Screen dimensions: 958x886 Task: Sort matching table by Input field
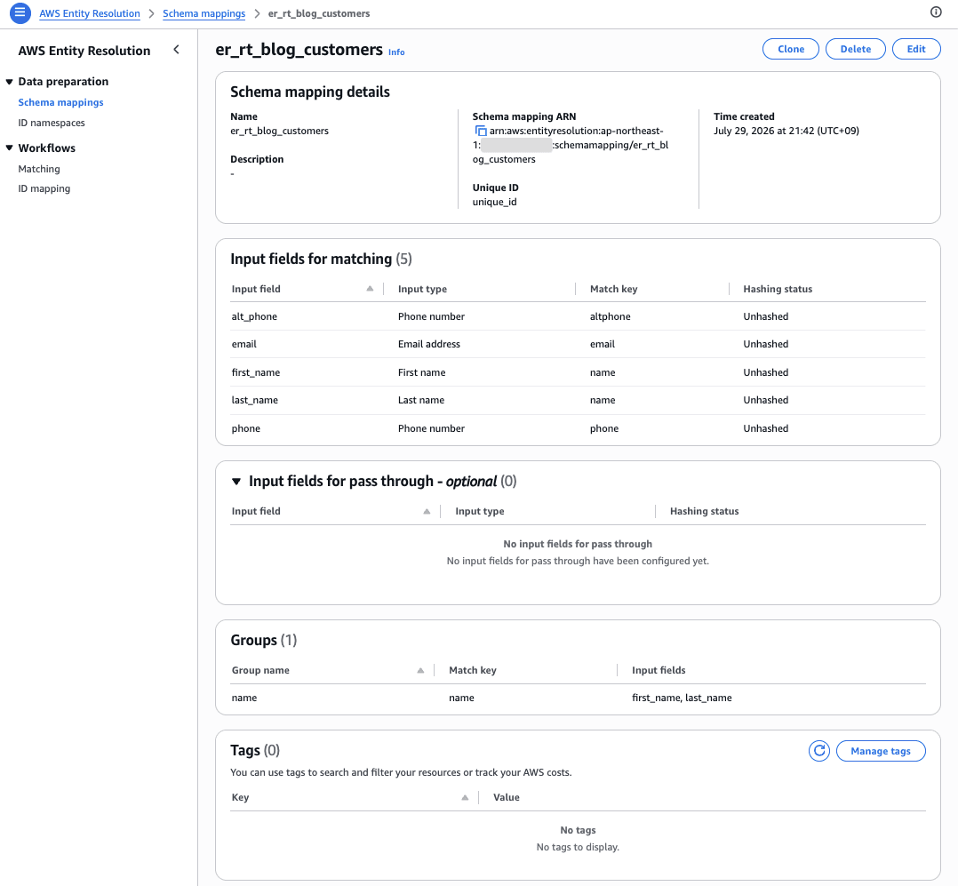[370, 289]
